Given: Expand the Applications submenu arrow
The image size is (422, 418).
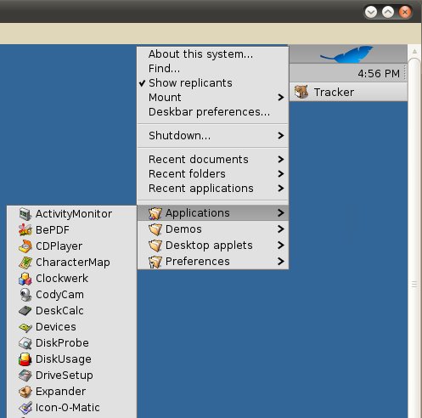Looking at the screenshot, I should coord(280,213).
